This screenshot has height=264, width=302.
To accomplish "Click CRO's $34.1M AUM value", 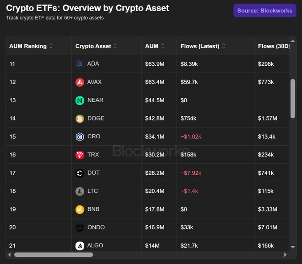I will point(155,137).
